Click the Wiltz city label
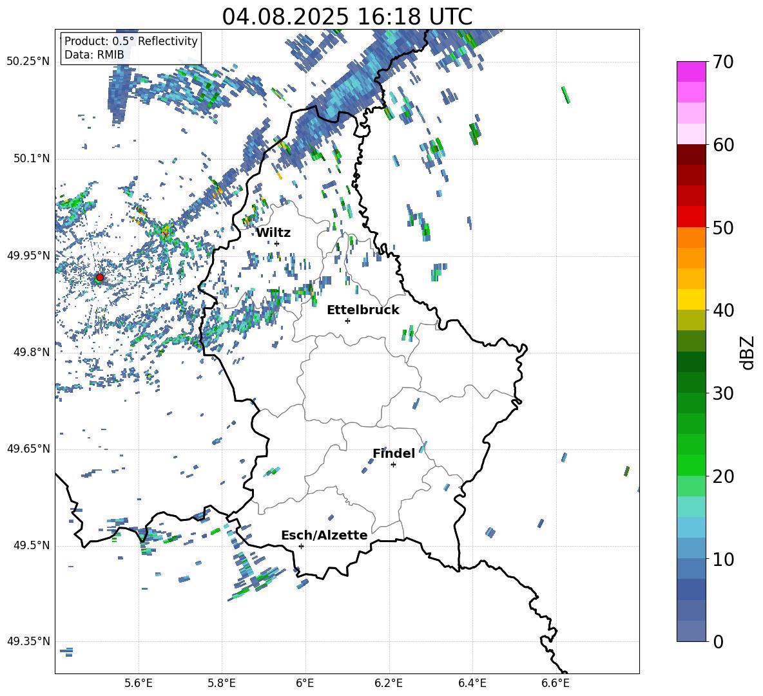 click(273, 233)
